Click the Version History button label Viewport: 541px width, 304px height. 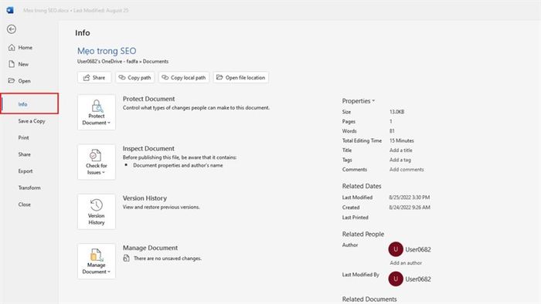97,219
